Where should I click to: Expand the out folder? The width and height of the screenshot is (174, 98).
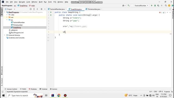click(7, 17)
